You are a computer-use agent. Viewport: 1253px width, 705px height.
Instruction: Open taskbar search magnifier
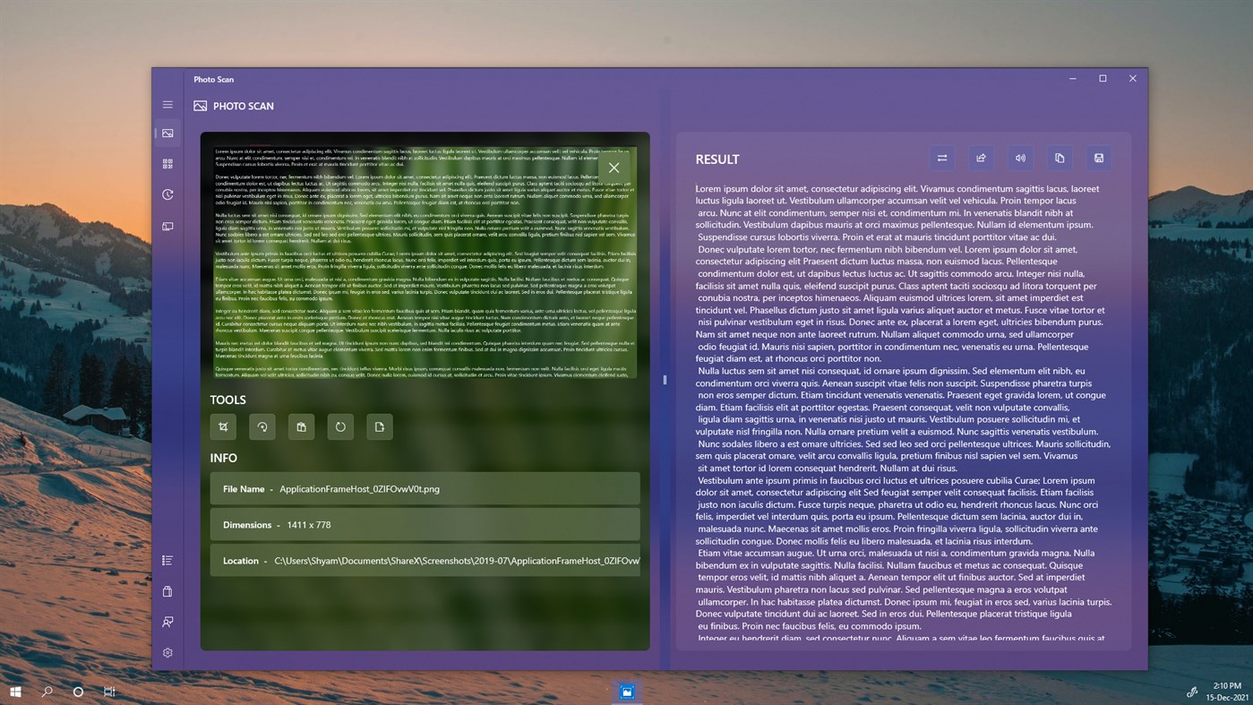[x=47, y=692]
